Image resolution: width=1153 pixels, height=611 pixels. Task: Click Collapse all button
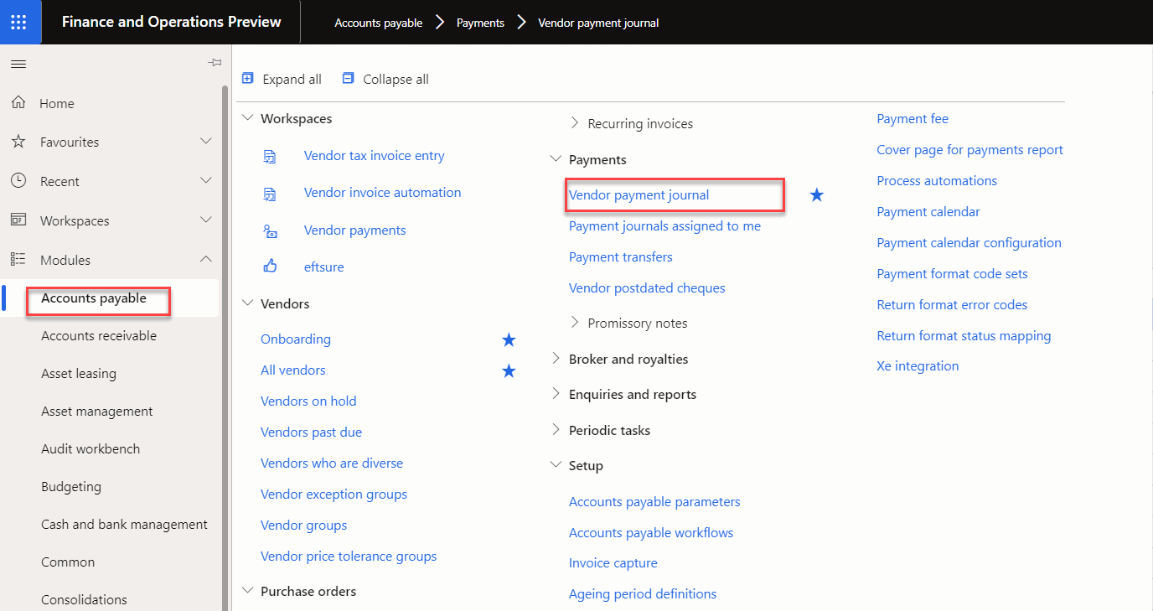pos(386,79)
